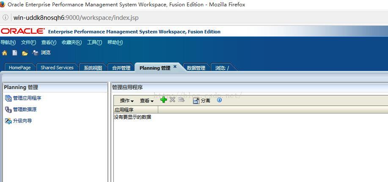Switch to the 合并管理 tab
This screenshot has height=182, width=388.
coord(121,68)
